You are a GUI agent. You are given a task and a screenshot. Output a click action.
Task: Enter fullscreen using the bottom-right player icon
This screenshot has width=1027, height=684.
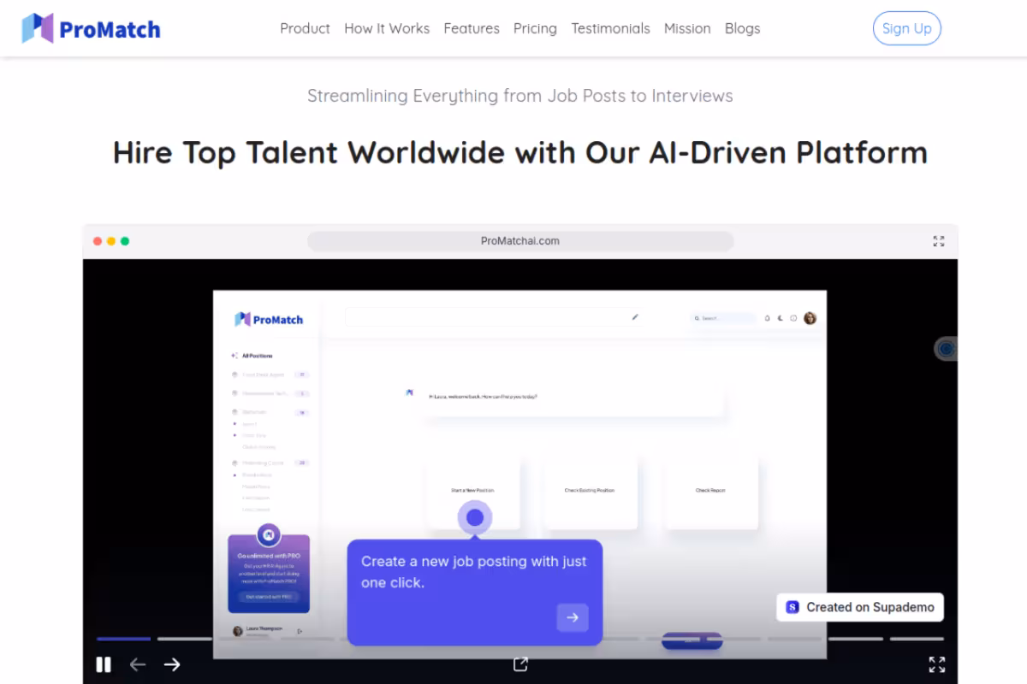coord(937,664)
